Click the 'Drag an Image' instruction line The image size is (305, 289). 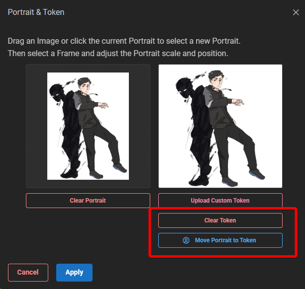point(124,41)
